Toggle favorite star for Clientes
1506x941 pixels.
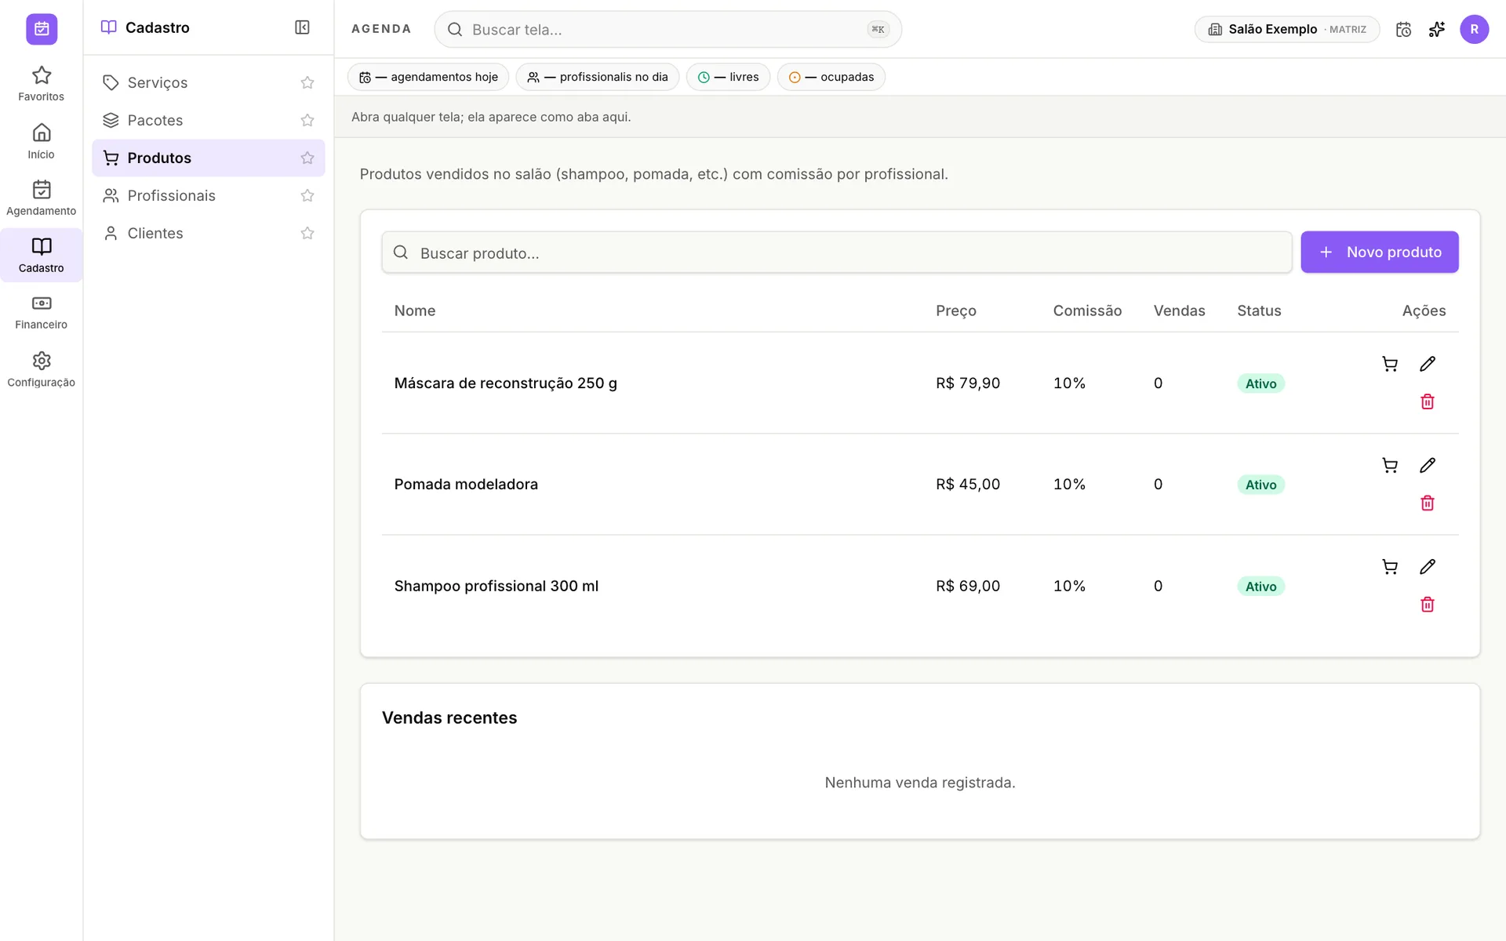(x=307, y=233)
